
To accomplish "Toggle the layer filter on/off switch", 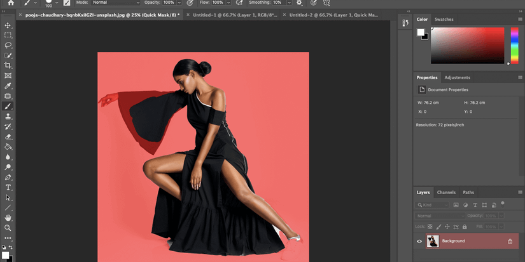I will [x=502, y=204].
